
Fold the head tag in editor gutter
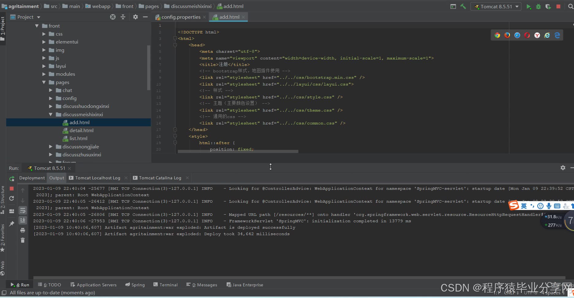175,45
